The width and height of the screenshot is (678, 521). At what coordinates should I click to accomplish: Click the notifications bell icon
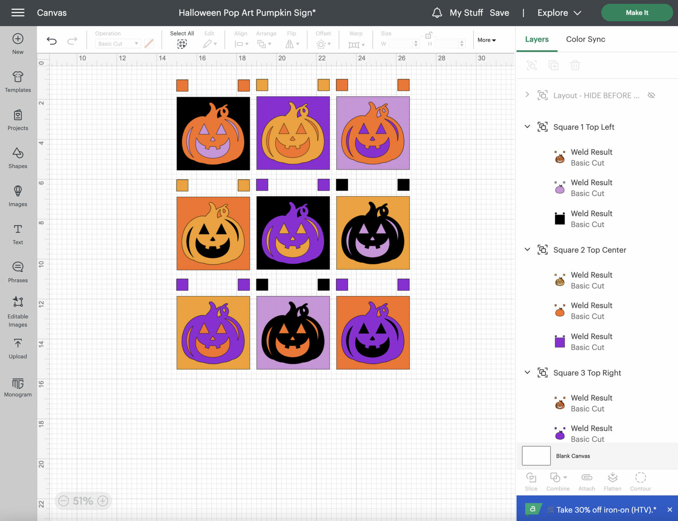(437, 13)
